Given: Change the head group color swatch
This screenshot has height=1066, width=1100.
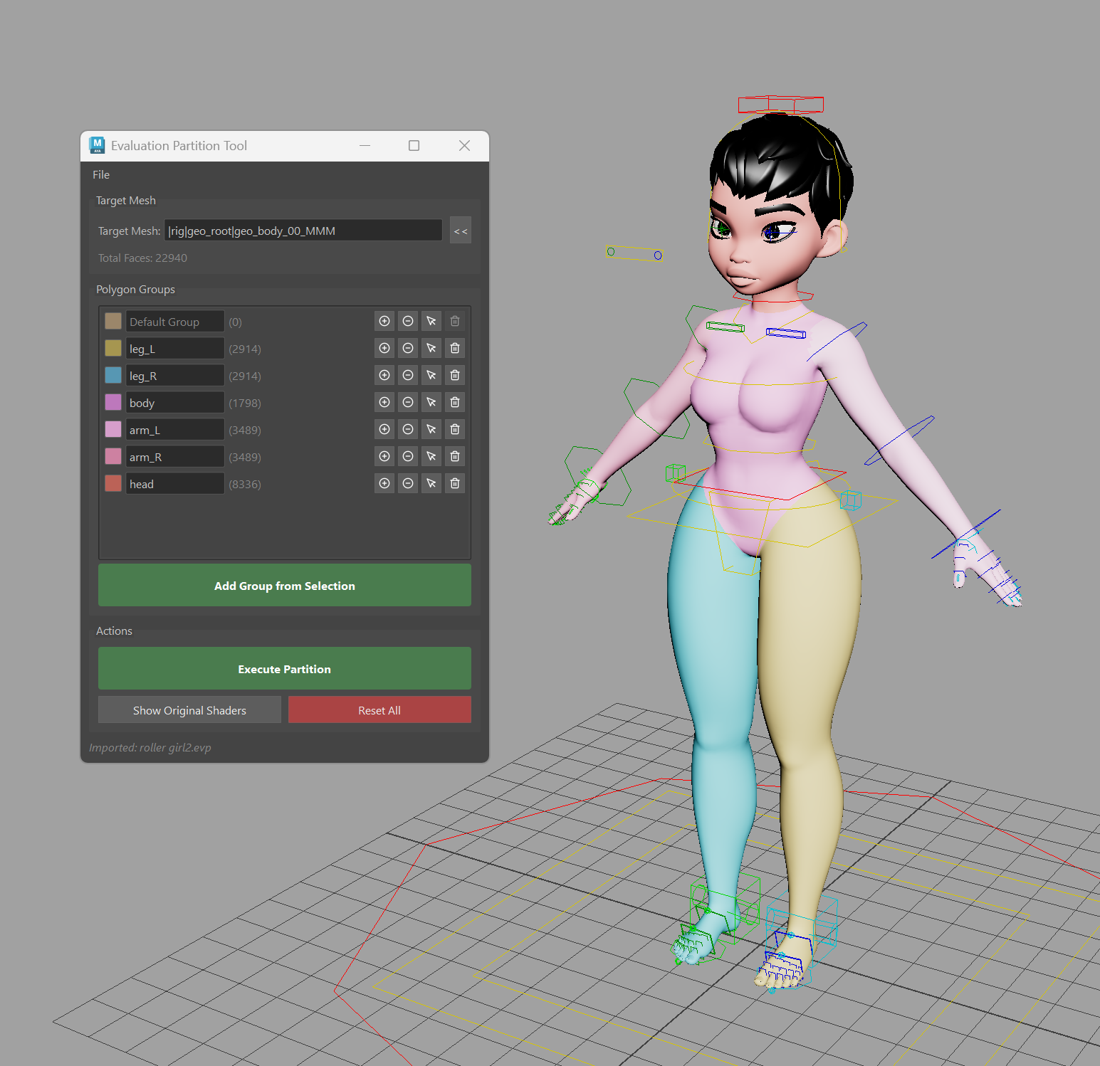Looking at the screenshot, I should (113, 483).
